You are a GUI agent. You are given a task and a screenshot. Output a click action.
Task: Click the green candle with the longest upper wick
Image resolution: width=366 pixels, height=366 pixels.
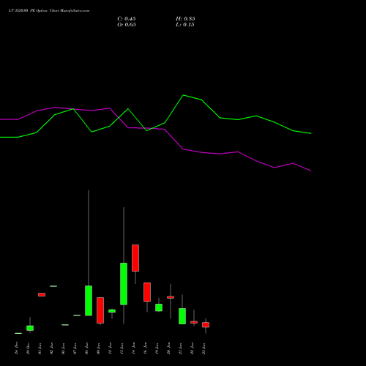point(89,300)
